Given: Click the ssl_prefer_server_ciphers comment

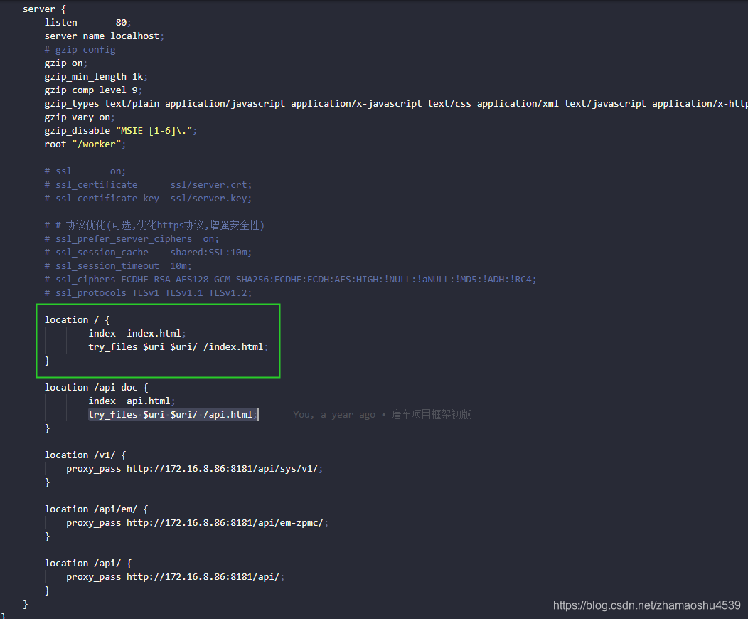Looking at the screenshot, I should point(132,238).
